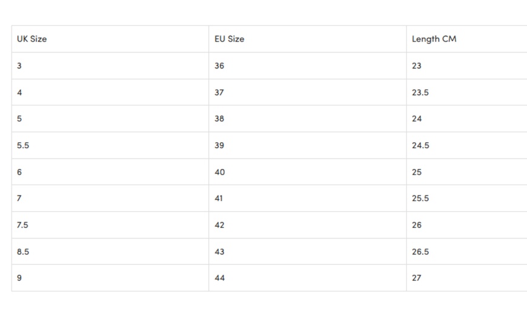Click the UK Size column header
The width and height of the screenshot is (527, 317).
tap(32, 39)
